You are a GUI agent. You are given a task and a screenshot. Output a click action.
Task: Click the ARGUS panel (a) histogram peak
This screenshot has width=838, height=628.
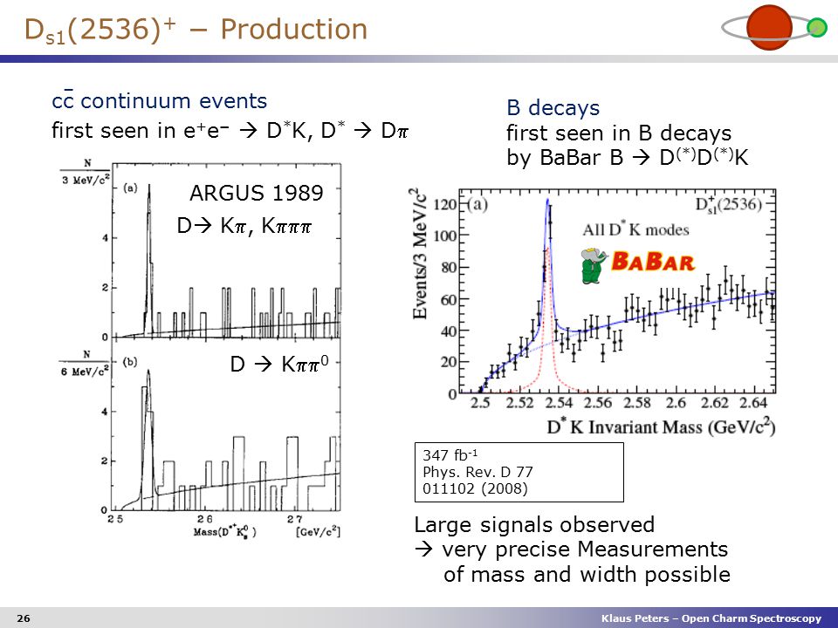coord(149,187)
